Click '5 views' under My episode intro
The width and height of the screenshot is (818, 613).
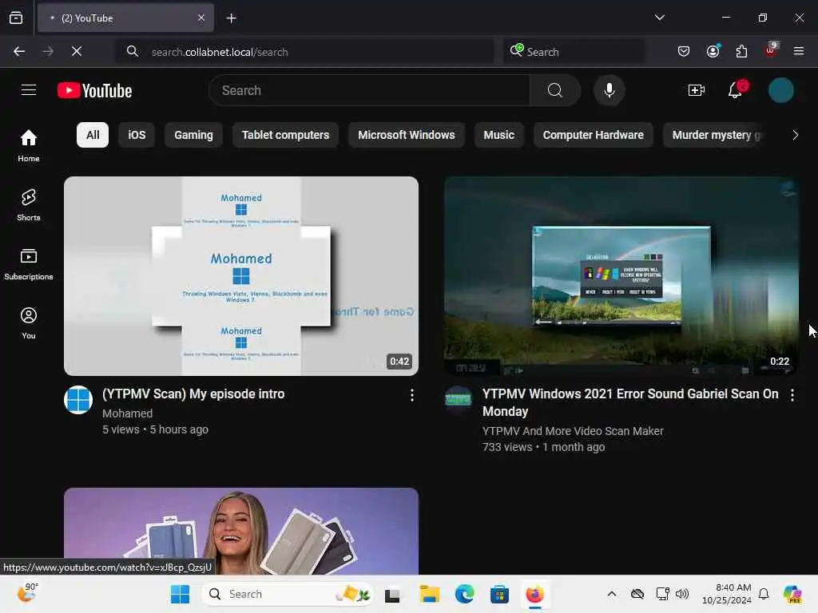click(121, 429)
